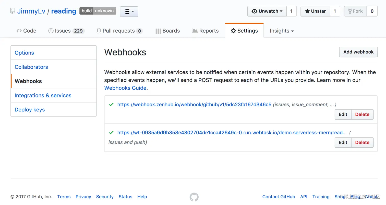Click the repository book icon beside JimmyLv
Viewport: 386px width, 205px height.
13,11
